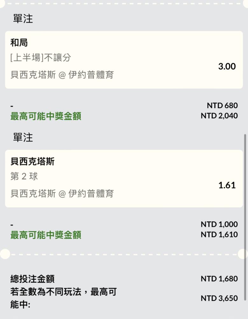Click the first 單注 section header
Viewport: 248px width, 319px height.
click(23, 19)
